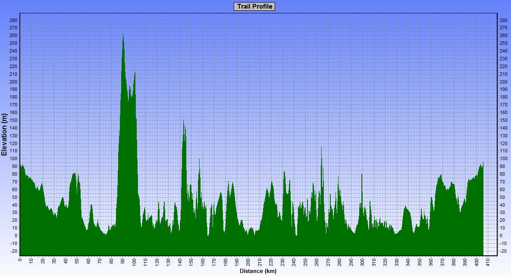This screenshot has height=276, width=511.
Task: Click the "Distance (km)" axis title
Action: tap(258, 271)
